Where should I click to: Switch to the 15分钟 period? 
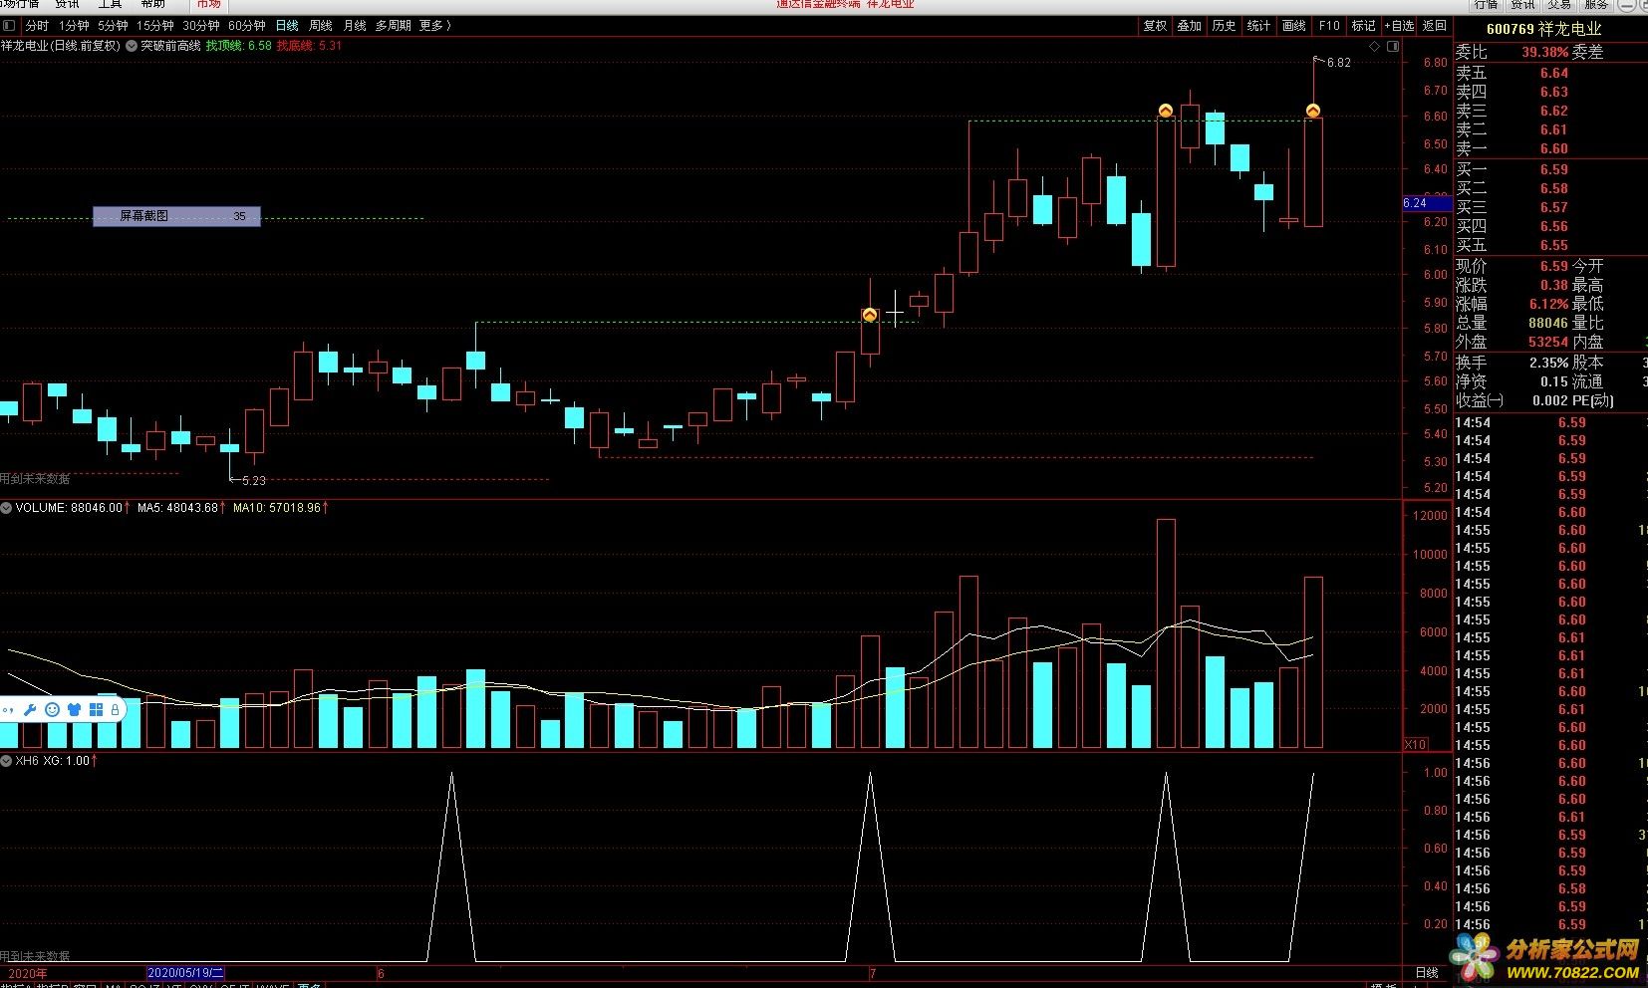[155, 26]
